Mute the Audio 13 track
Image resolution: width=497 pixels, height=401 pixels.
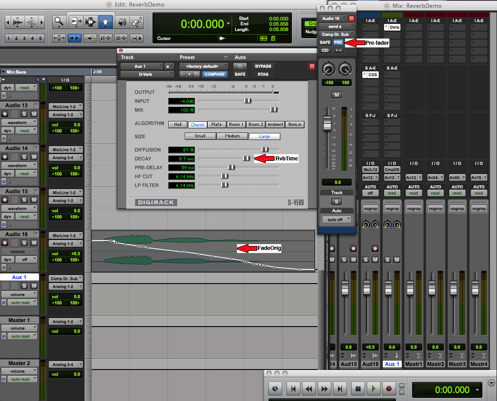click(34, 114)
